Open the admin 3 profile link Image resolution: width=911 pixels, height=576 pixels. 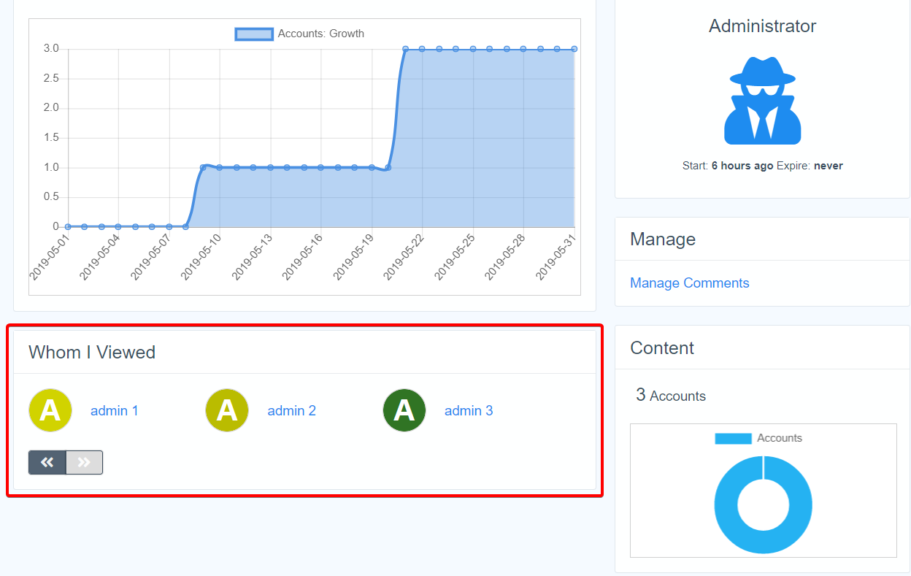coord(469,411)
